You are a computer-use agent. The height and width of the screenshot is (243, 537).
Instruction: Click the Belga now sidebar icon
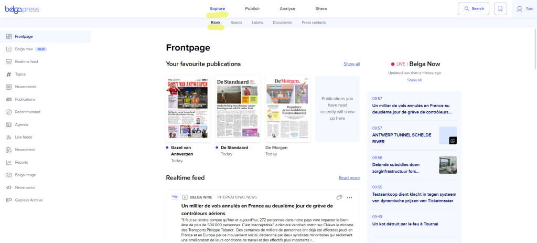9,49
